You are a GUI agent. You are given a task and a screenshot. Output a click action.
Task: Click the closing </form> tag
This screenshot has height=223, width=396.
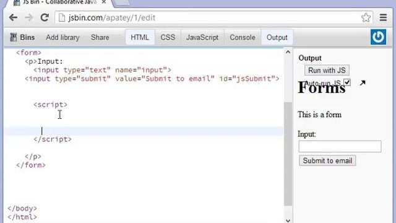(31, 165)
